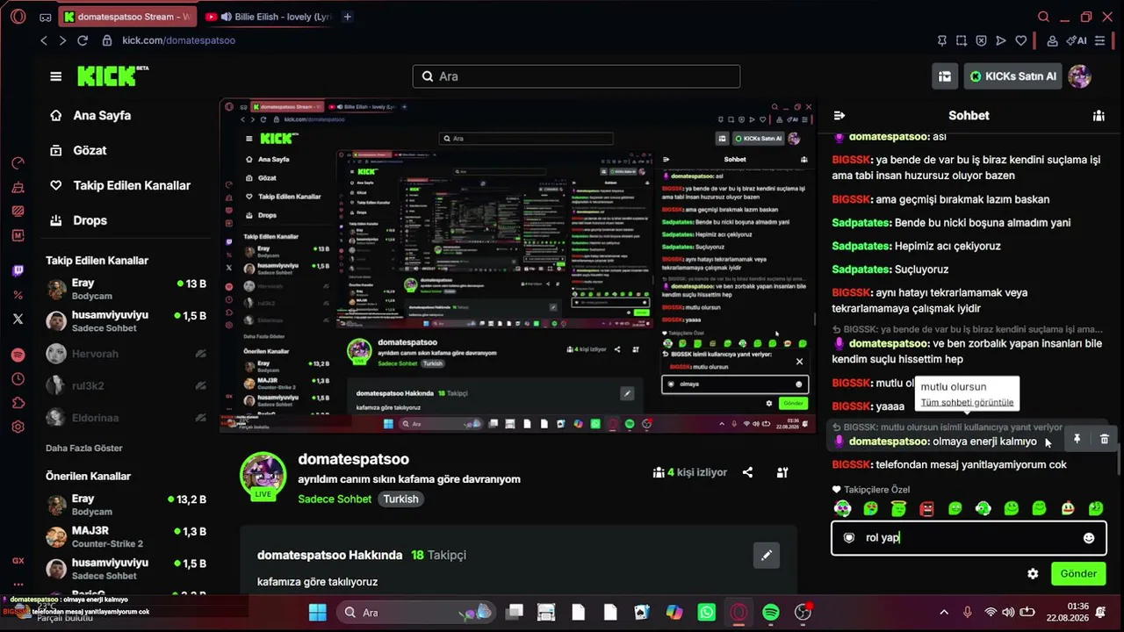Focus the chat message input

pos(969,538)
